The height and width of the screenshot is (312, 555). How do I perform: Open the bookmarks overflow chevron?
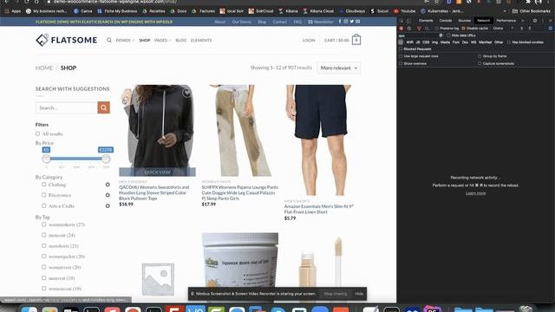505,11
